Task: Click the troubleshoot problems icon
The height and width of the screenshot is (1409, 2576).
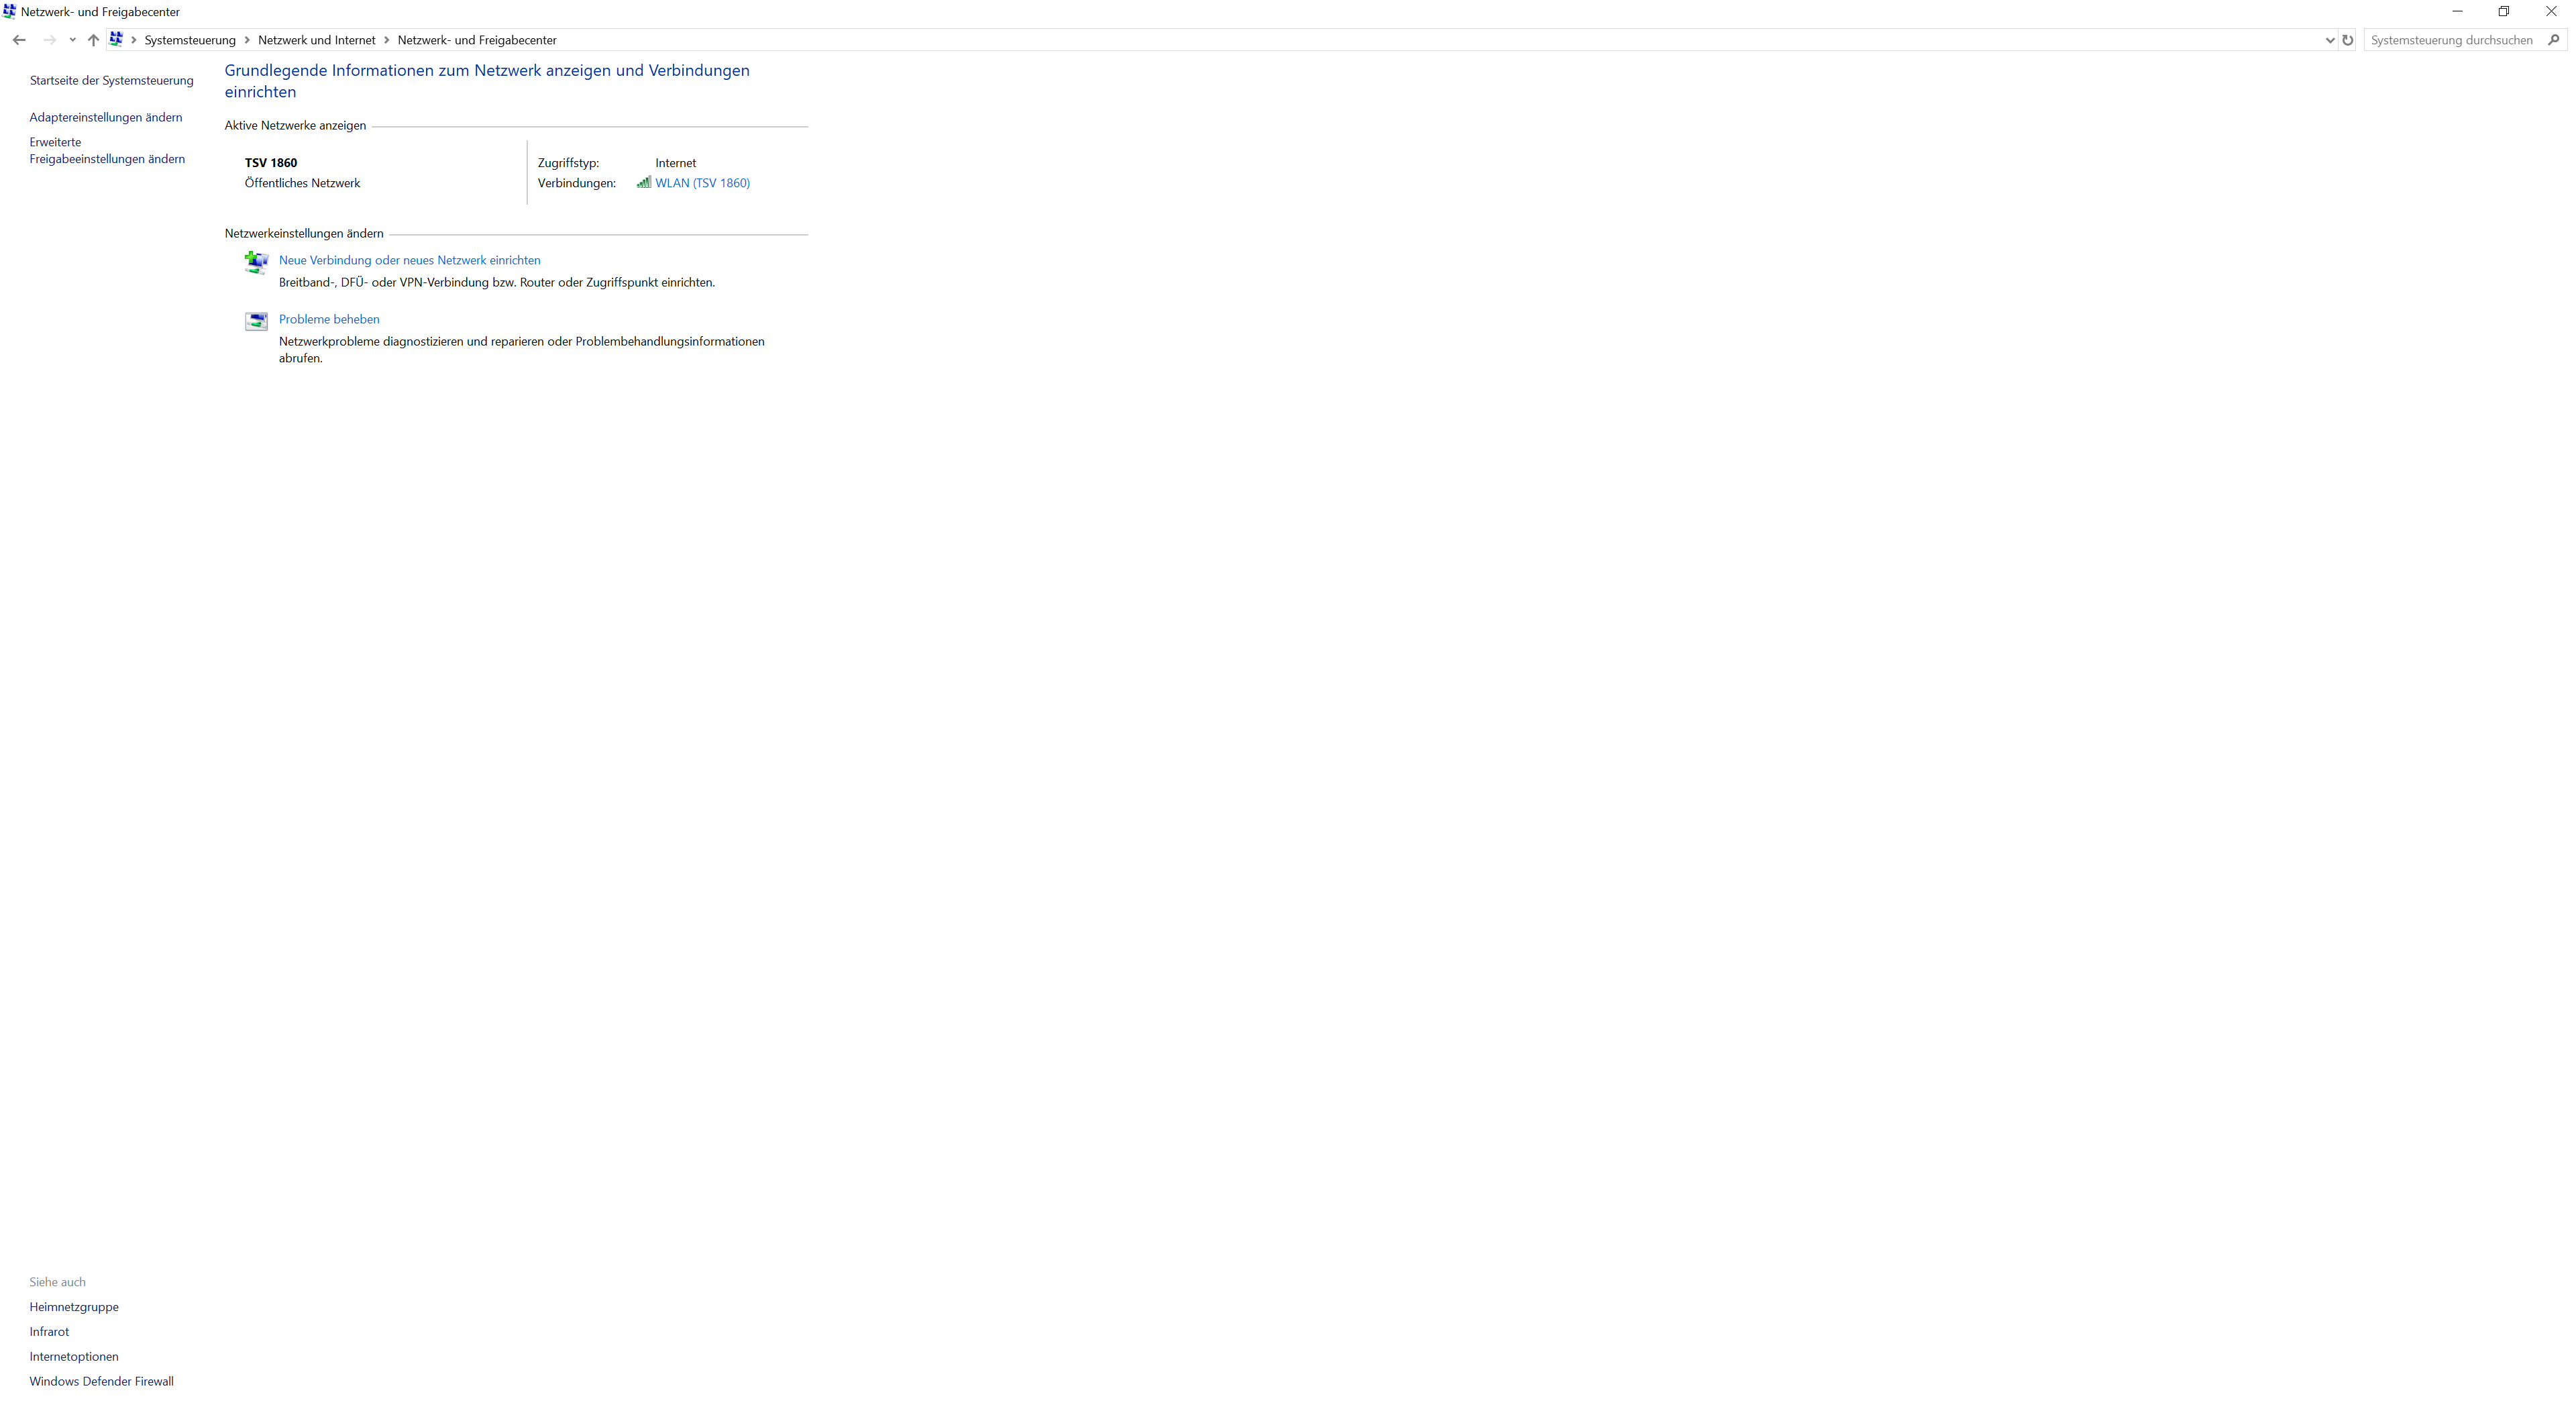Action: click(x=256, y=321)
